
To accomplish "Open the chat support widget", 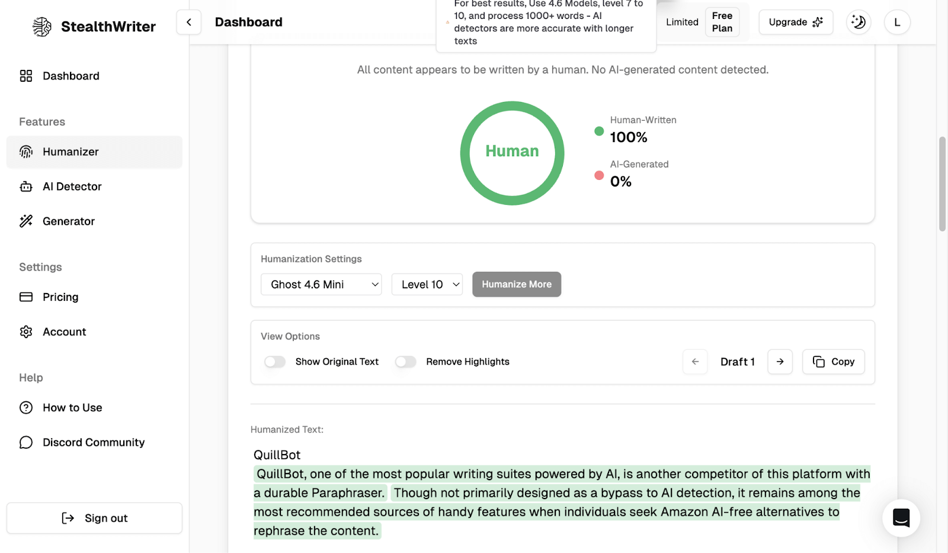I will (901, 518).
